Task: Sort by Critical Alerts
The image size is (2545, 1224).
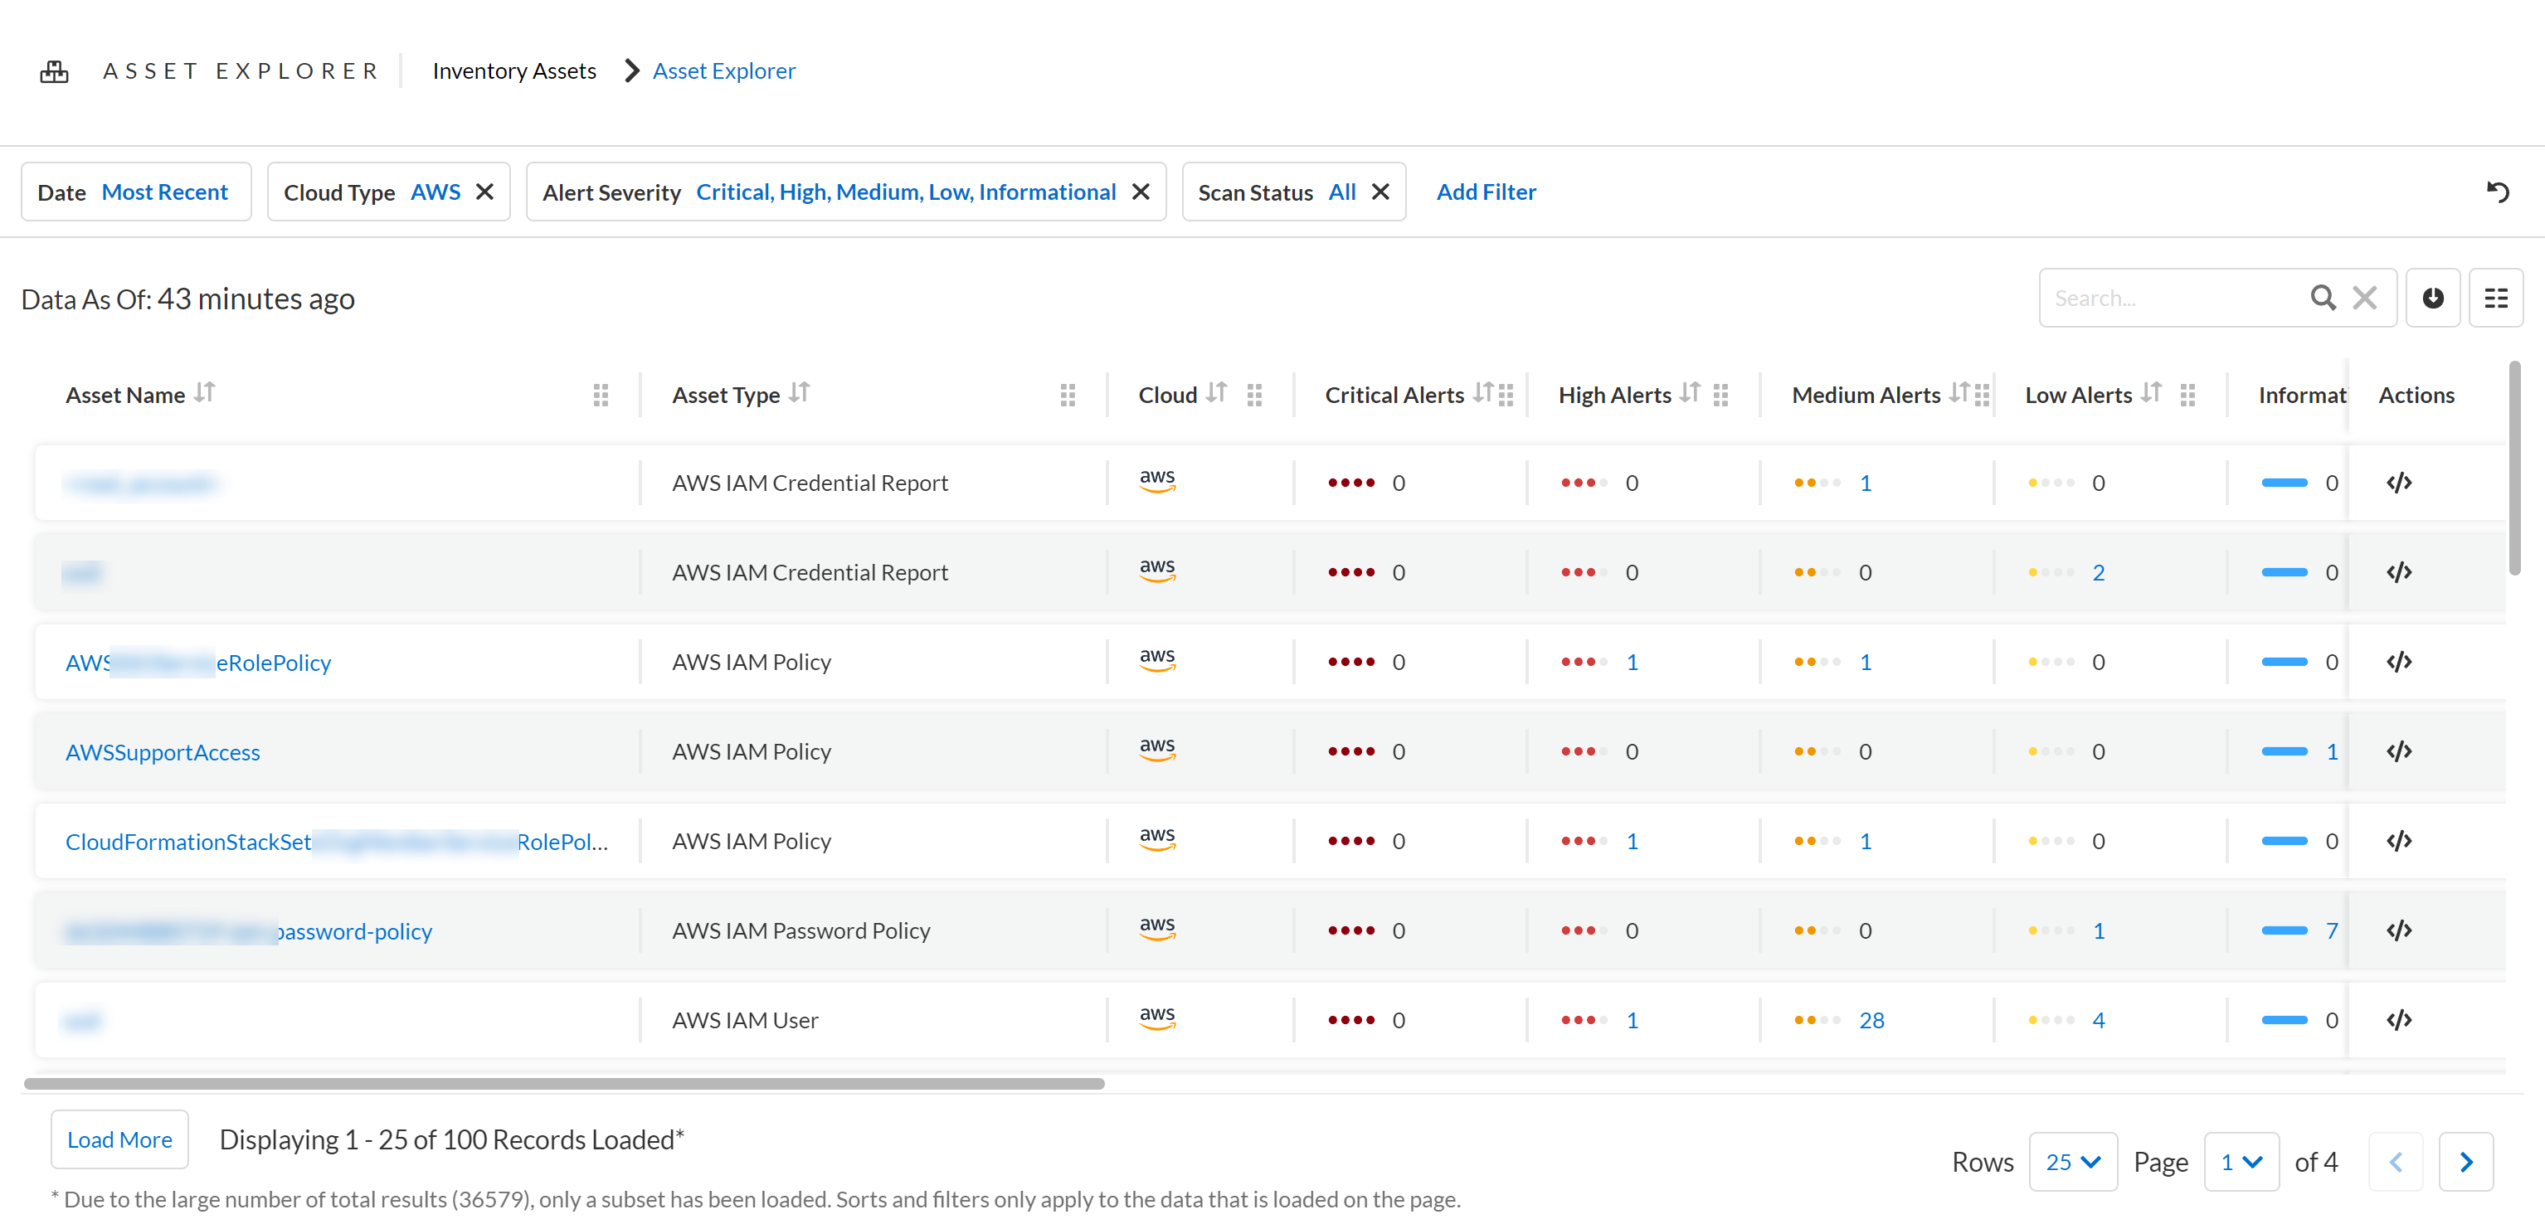Action: pyautogui.click(x=1483, y=393)
